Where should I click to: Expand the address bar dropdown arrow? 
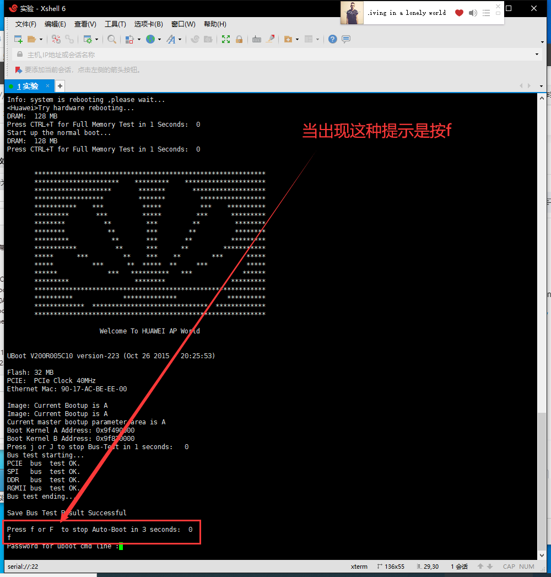[x=537, y=55]
